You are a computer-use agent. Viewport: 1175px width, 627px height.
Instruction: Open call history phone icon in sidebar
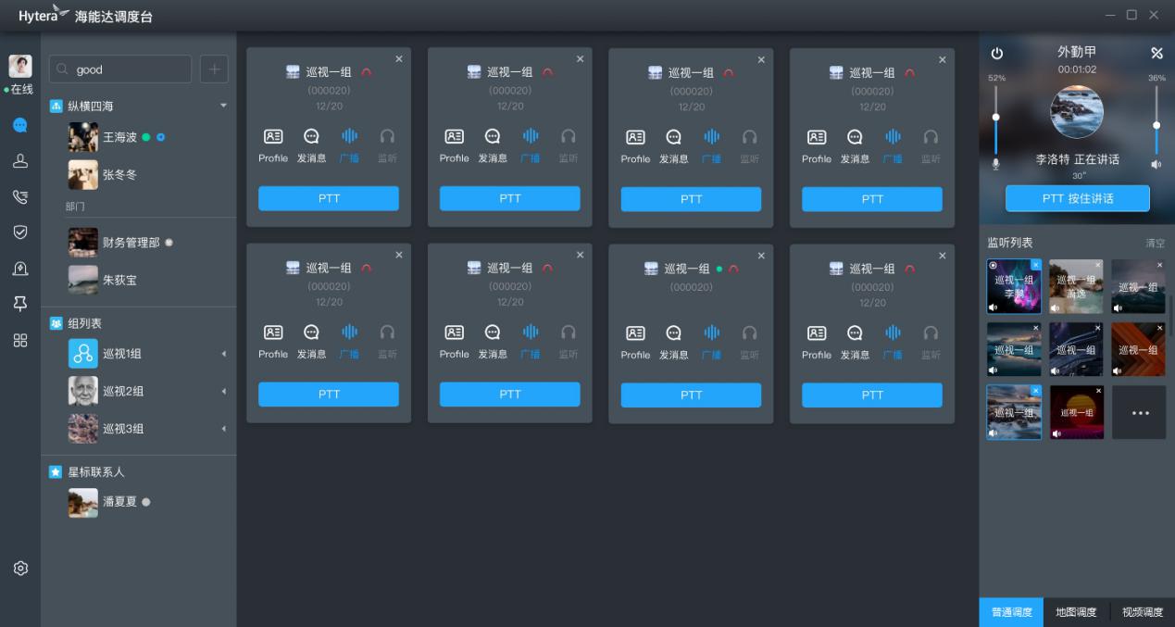(x=19, y=196)
